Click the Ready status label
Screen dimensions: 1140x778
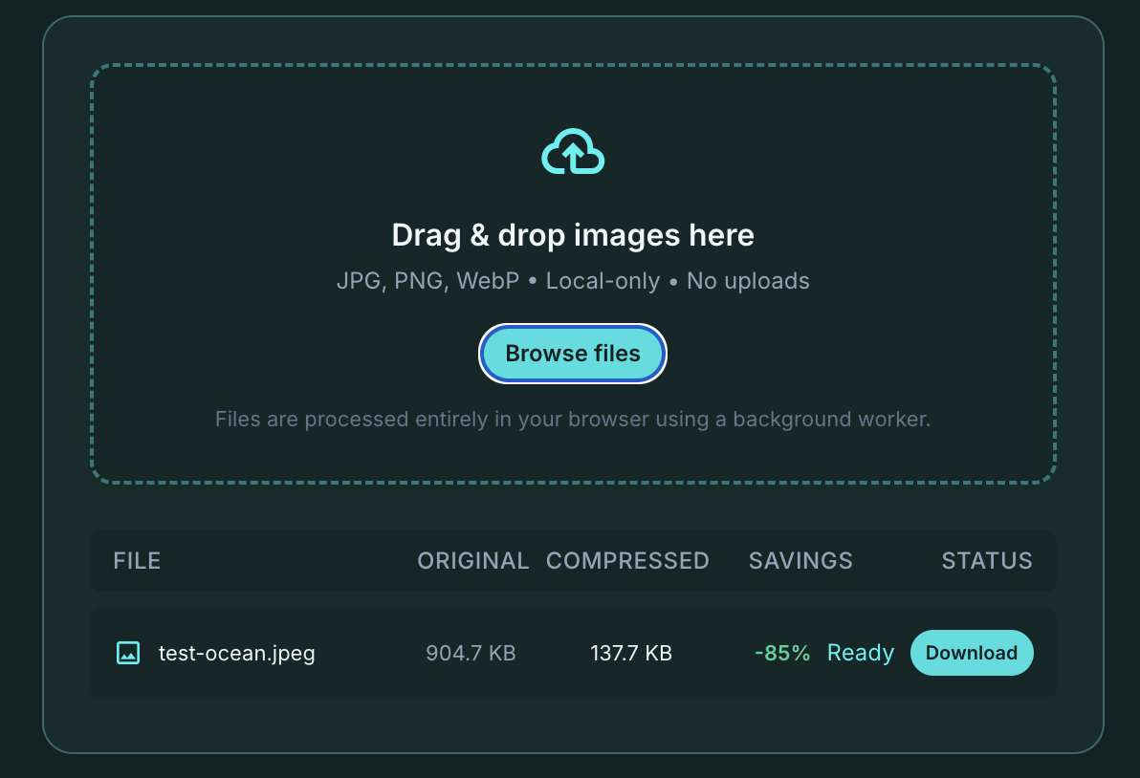[860, 653]
